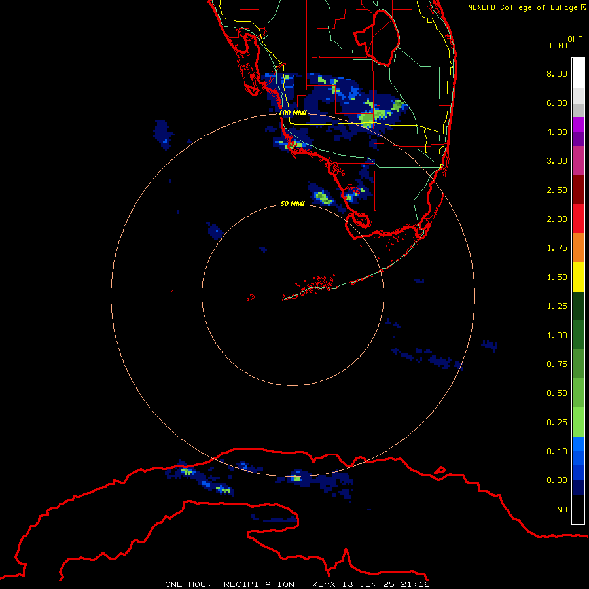Click the 0.10 legend value
589x589 pixels.
(557, 452)
